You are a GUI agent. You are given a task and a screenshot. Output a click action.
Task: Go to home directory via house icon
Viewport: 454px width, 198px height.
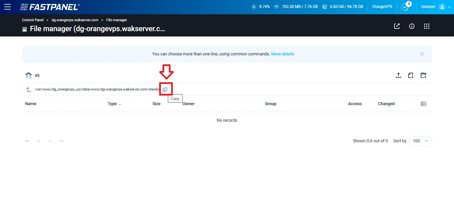click(x=29, y=75)
